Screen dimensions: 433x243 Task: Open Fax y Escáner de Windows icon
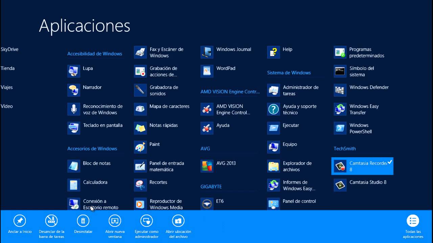point(140,52)
